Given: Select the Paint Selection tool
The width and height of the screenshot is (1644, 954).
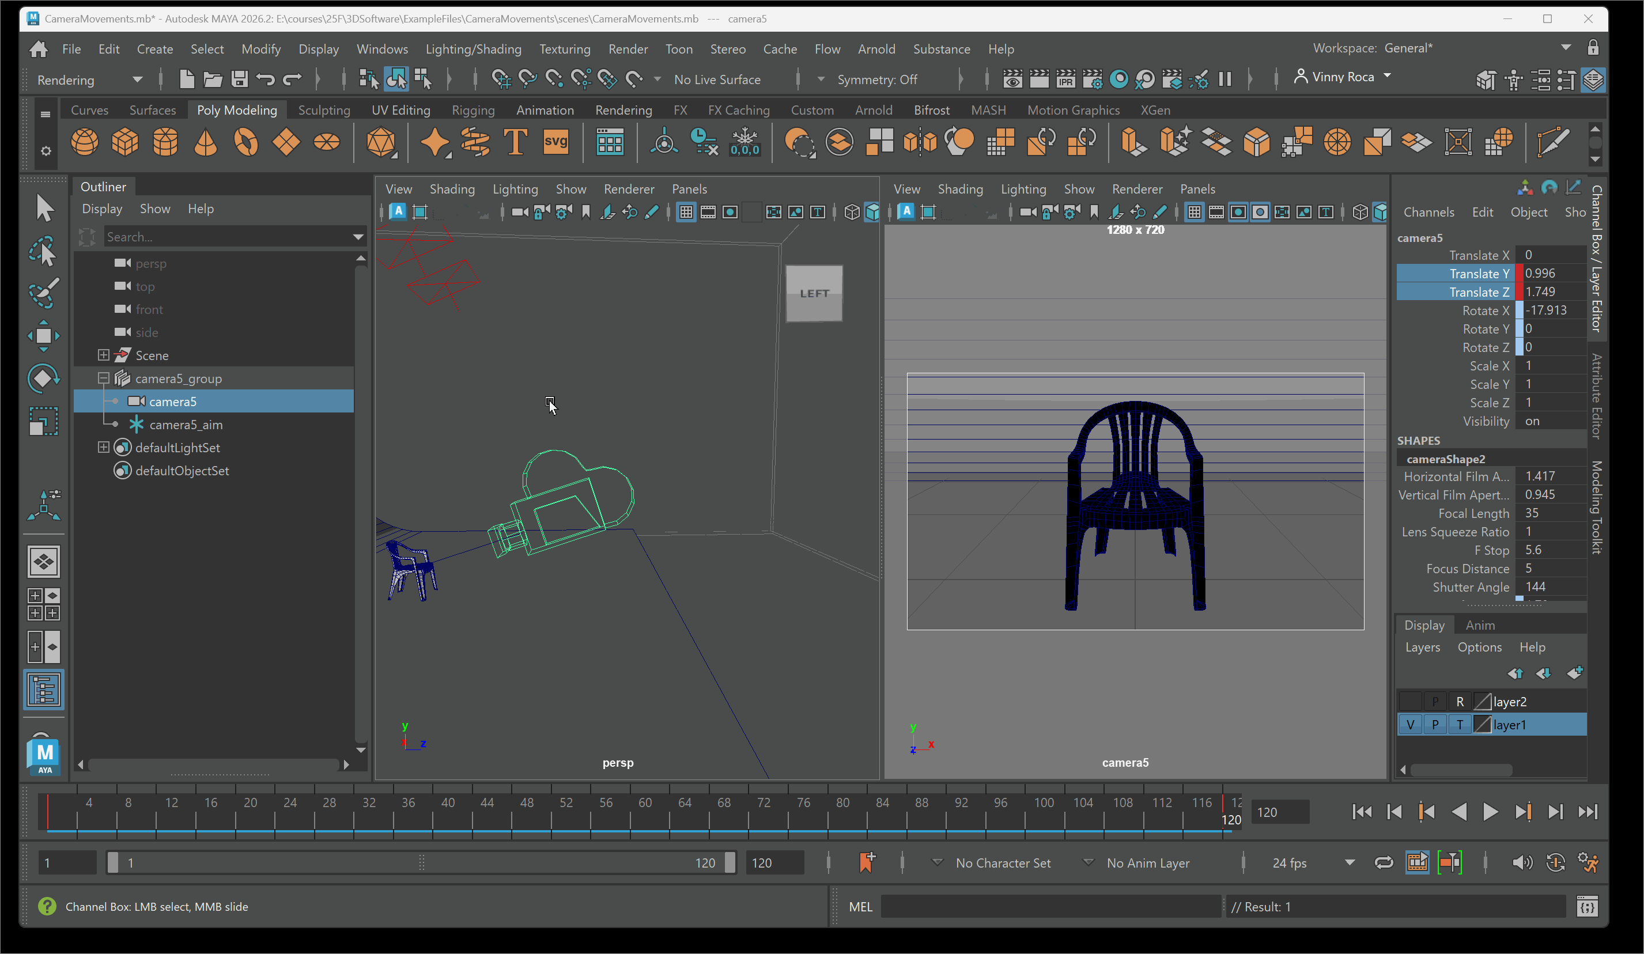Looking at the screenshot, I should tap(44, 293).
